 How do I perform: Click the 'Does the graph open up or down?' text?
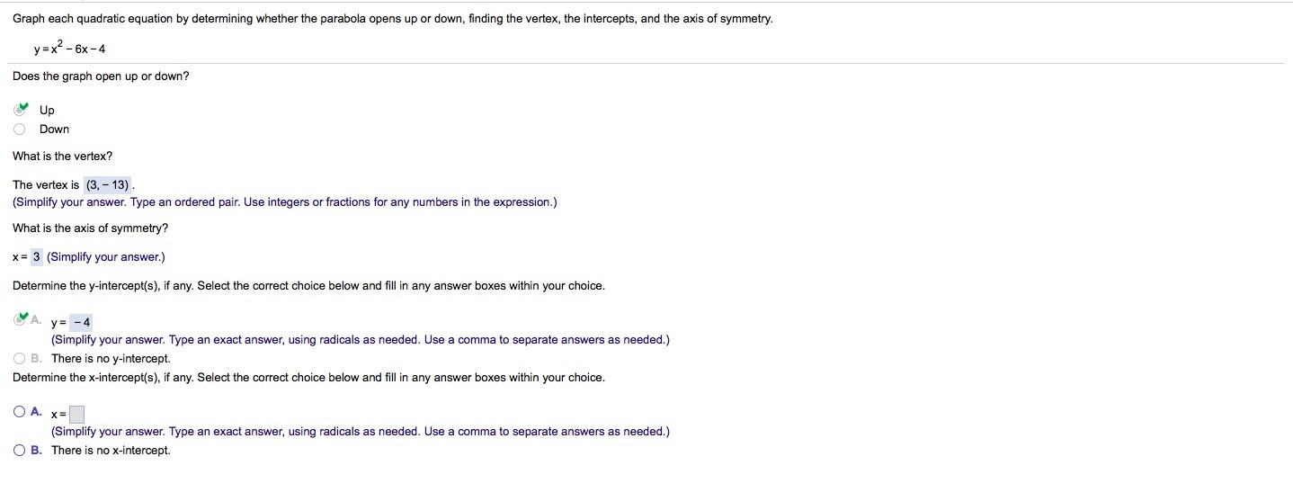point(101,76)
